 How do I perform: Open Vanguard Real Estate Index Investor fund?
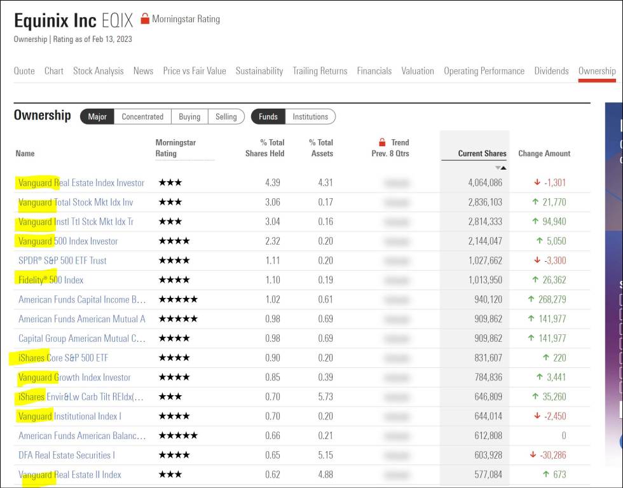[x=81, y=183]
